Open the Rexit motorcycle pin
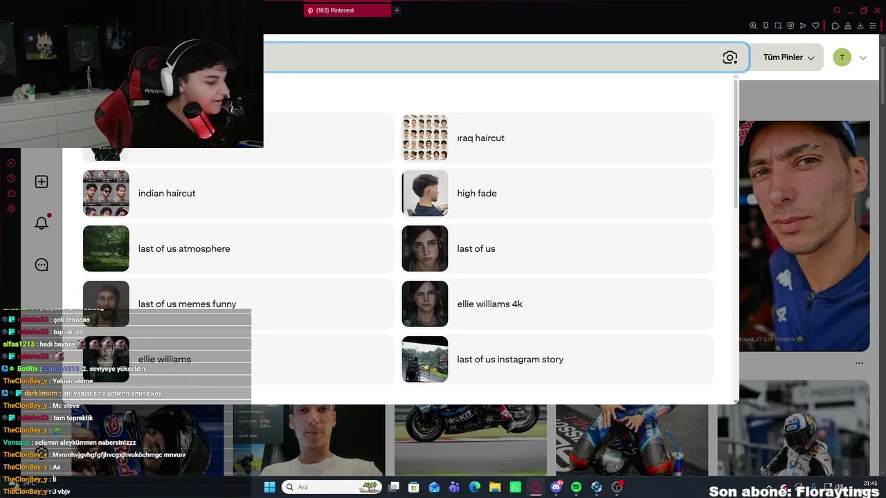886x498 pixels. [x=471, y=440]
